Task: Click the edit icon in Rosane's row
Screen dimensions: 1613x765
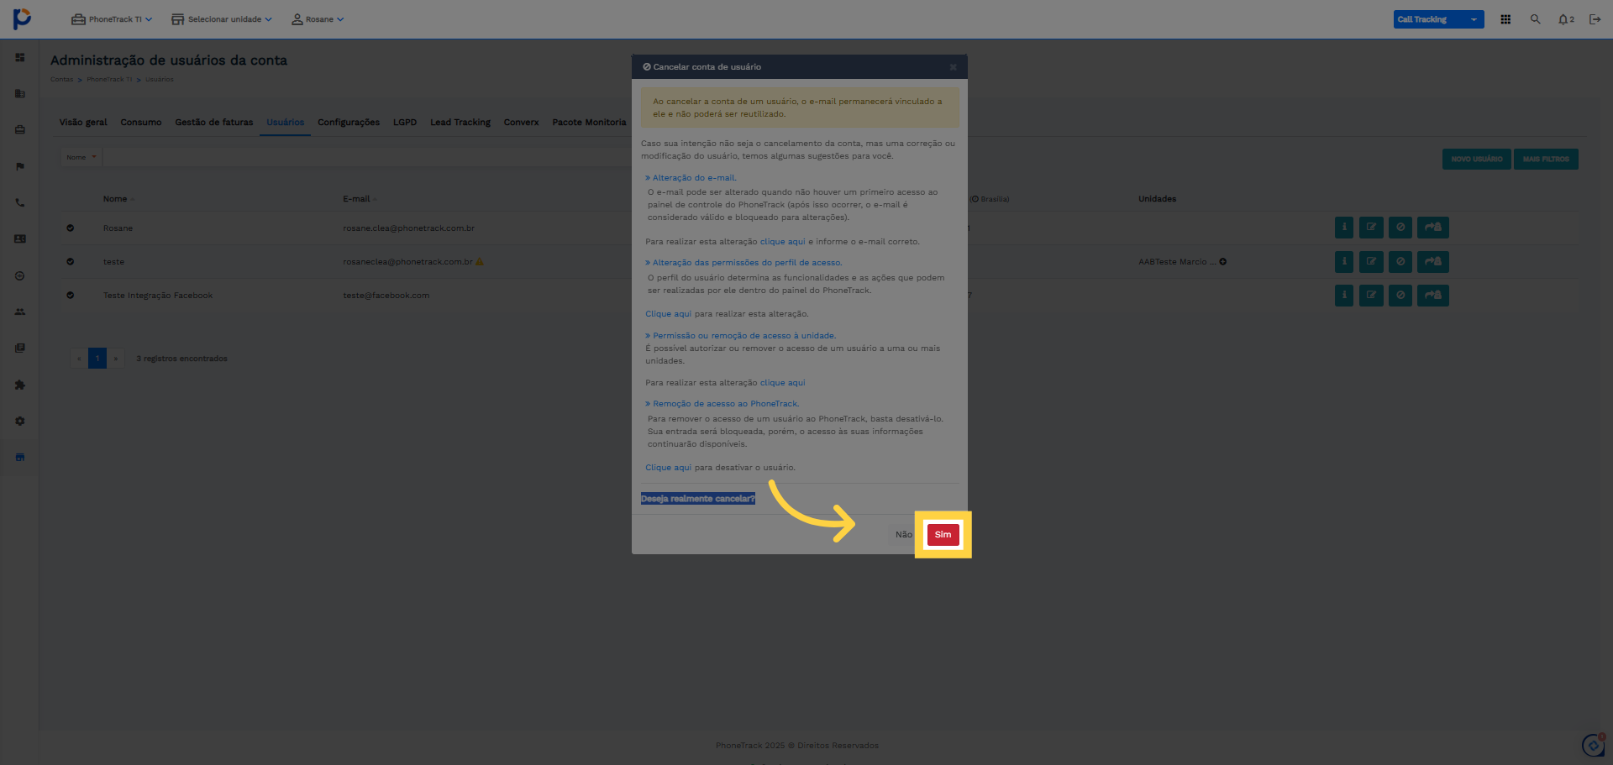Action: (x=1371, y=228)
